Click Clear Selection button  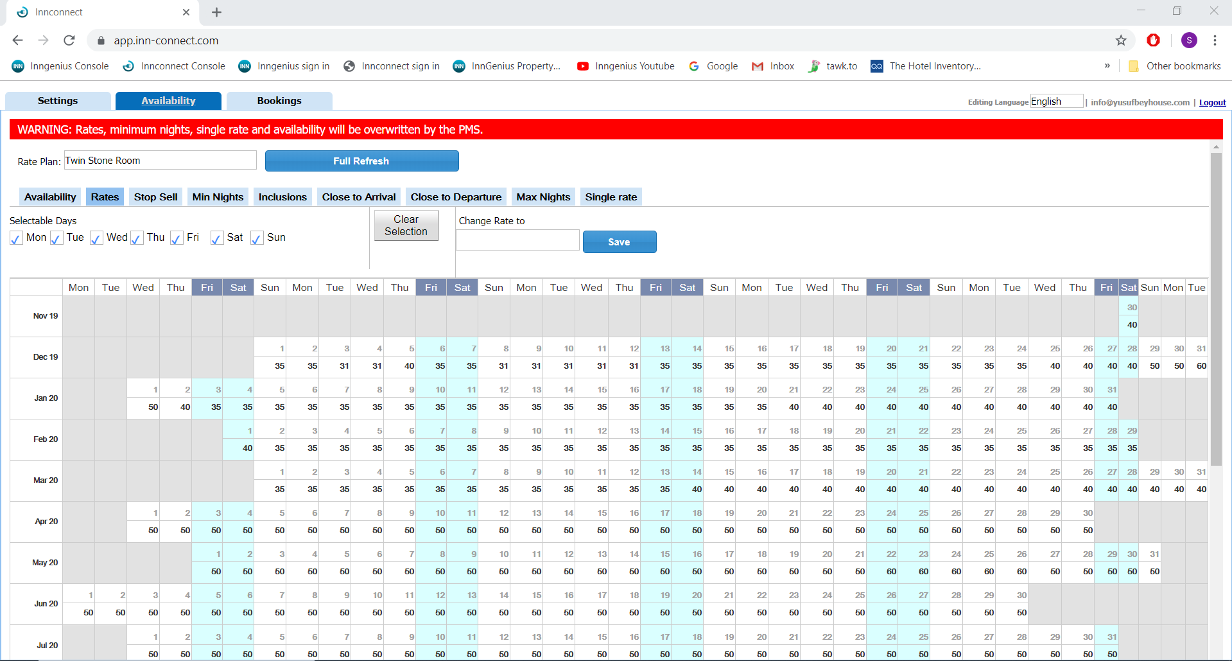point(406,225)
